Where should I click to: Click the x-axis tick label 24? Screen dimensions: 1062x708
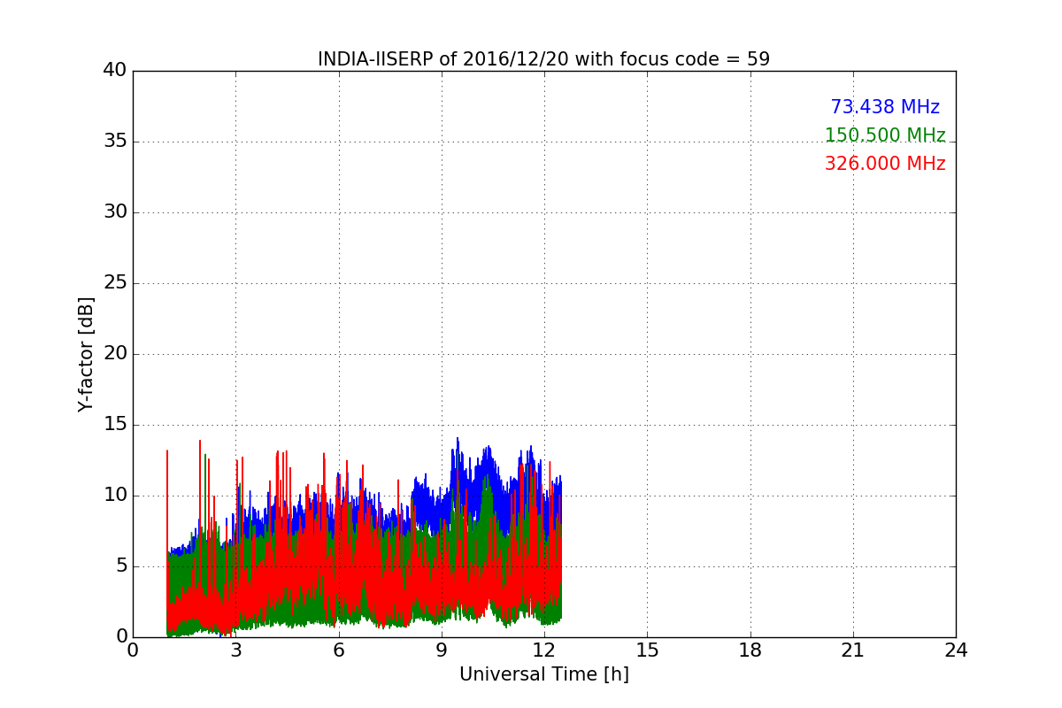click(x=956, y=650)
